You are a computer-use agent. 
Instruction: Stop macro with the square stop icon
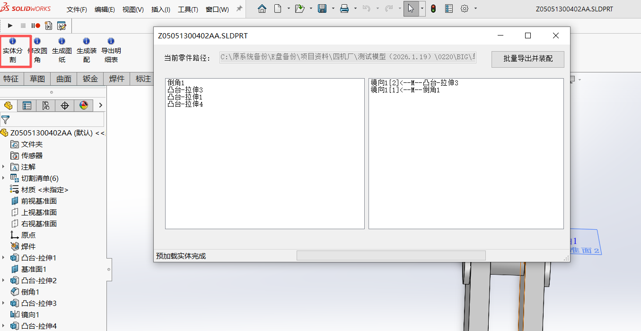[23, 26]
